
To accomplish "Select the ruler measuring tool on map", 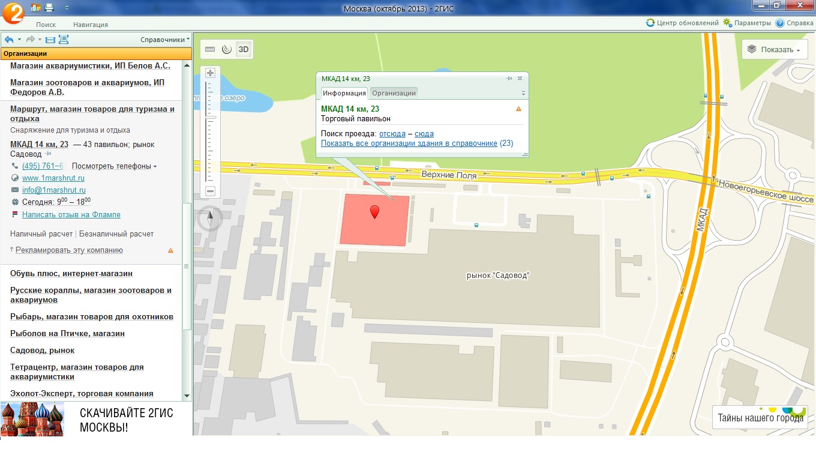I will 210,49.
